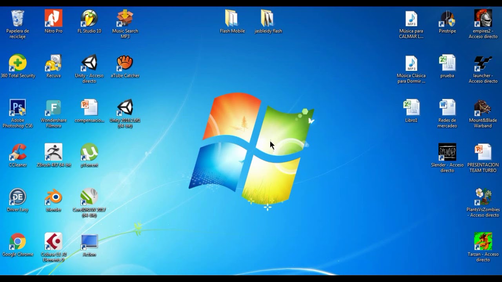Select the prueba Excel file
Image resolution: width=502 pixels, height=282 pixels.
coord(447,63)
